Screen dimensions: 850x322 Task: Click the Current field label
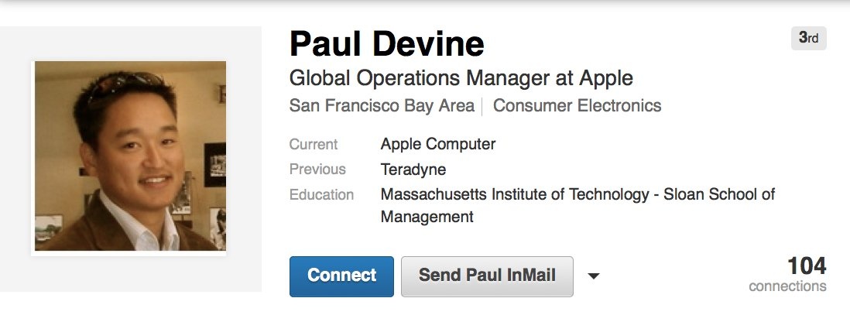[x=313, y=144]
